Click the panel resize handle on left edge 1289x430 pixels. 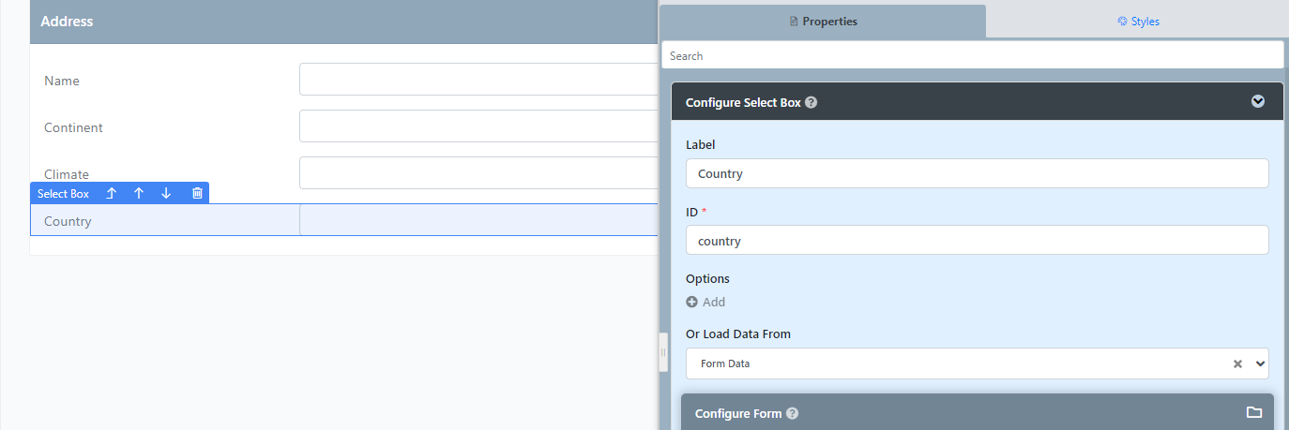point(663,352)
